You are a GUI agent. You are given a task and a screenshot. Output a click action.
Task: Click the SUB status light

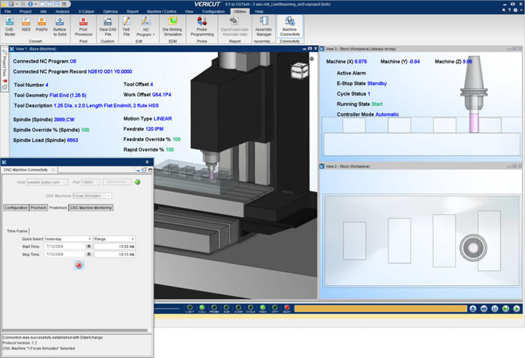pos(226,308)
